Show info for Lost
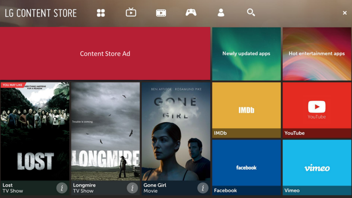This screenshot has width=352, height=198. pyautogui.click(x=62, y=188)
